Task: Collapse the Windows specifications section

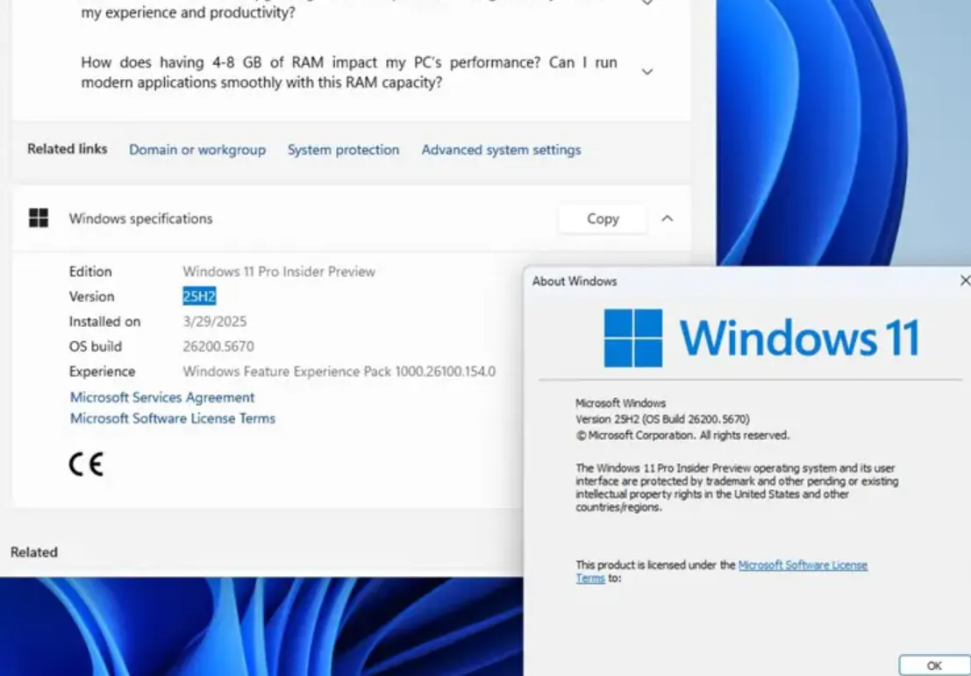Action: pos(668,218)
